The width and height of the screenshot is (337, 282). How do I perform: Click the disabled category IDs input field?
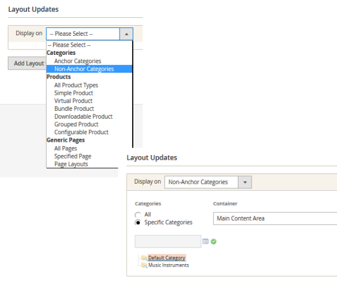click(168, 241)
